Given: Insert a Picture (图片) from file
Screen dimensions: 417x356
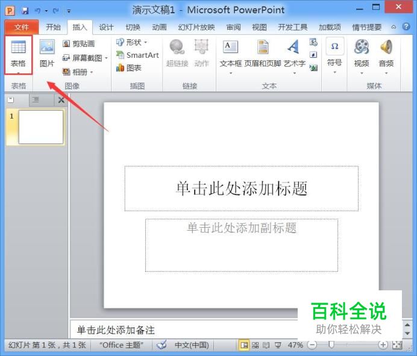Looking at the screenshot, I should click(47, 53).
